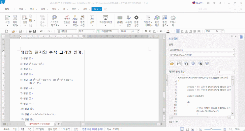Open 사용자 설정 user customization
This screenshot has height=131, width=245.
(x=128, y=21)
